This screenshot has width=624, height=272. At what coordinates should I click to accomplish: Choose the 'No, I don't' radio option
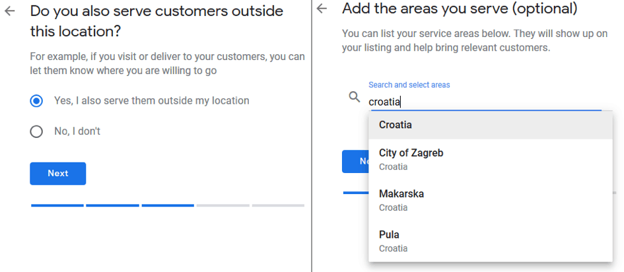coord(36,131)
